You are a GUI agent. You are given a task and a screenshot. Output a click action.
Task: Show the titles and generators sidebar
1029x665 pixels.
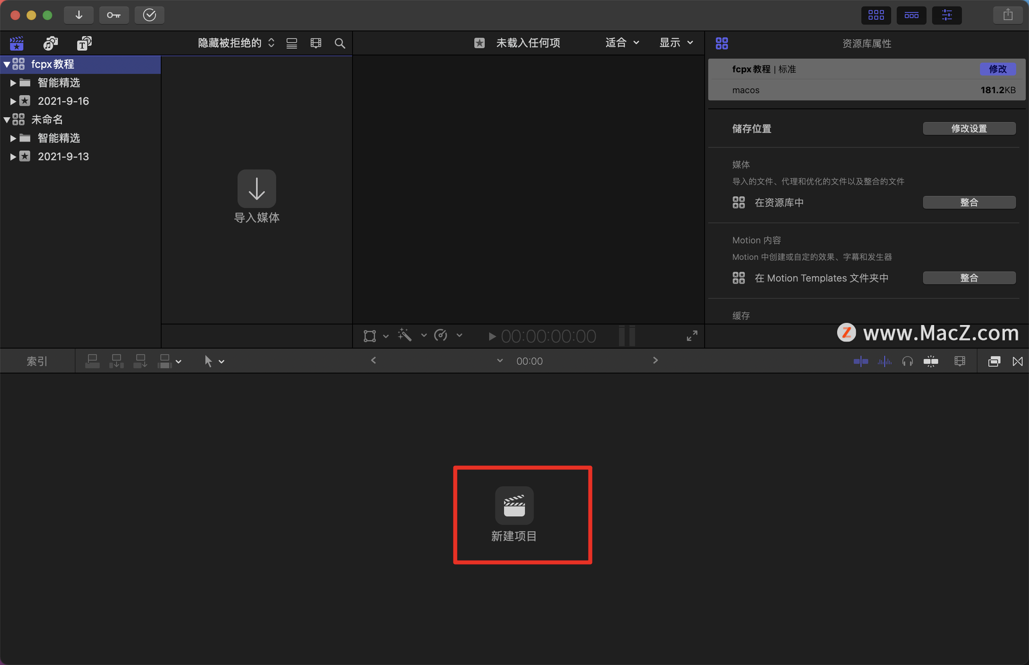[84, 43]
